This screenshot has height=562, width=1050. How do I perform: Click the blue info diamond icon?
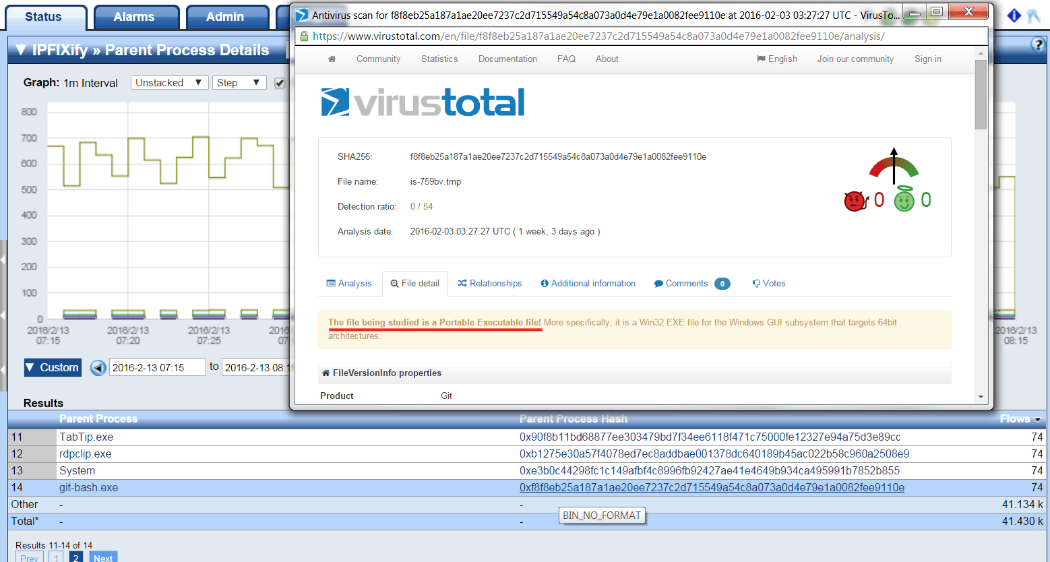pyautogui.click(x=1014, y=15)
